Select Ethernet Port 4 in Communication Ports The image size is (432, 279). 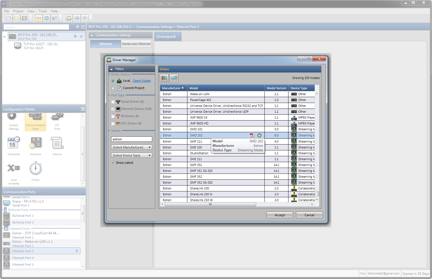pyautogui.click(x=42, y=258)
